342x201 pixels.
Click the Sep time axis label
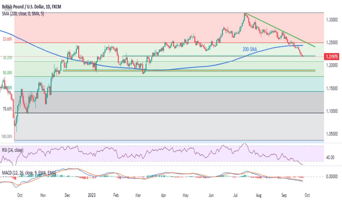coord(284,195)
